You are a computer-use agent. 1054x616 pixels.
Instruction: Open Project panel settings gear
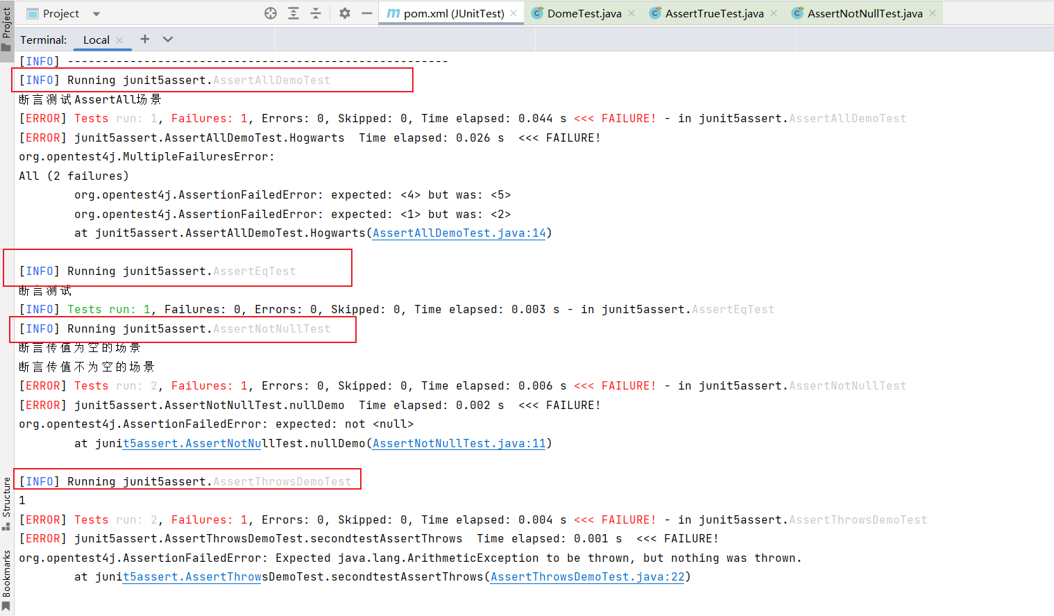tap(345, 13)
